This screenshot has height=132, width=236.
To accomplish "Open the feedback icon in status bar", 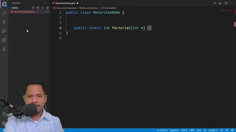I will click(227, 130).
